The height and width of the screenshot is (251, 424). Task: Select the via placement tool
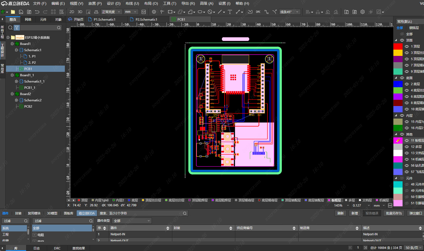click(154, 12)
